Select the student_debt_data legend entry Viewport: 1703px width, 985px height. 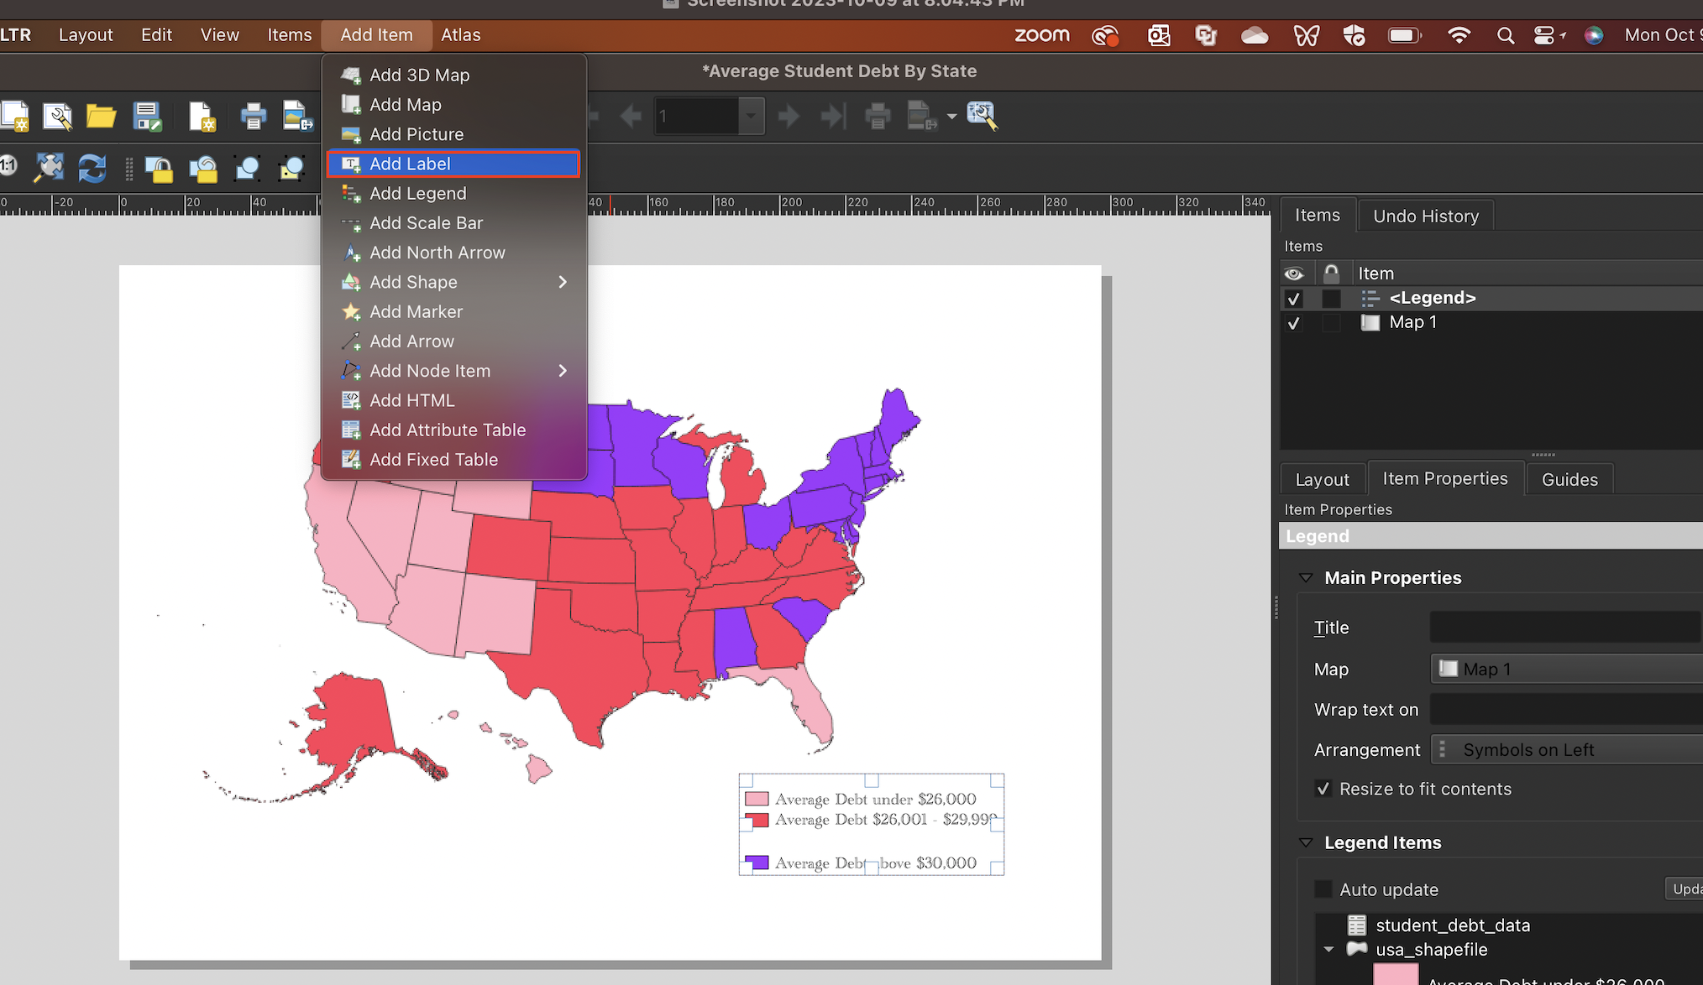pos(1452,925)
